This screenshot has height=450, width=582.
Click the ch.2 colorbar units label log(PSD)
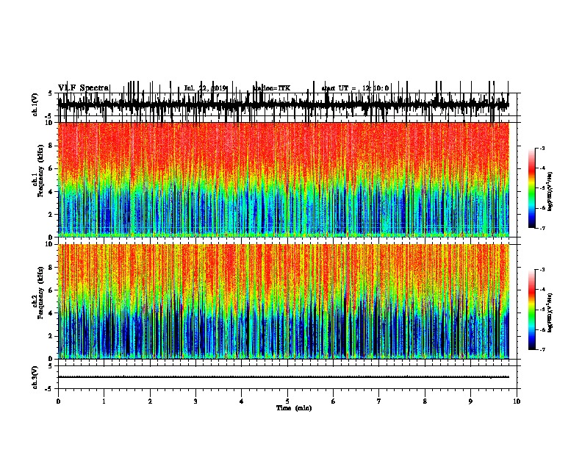click(550, 312)
